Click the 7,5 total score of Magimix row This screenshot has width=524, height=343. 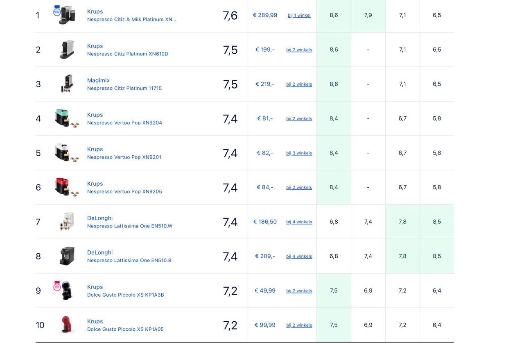[x=230, y=84]
